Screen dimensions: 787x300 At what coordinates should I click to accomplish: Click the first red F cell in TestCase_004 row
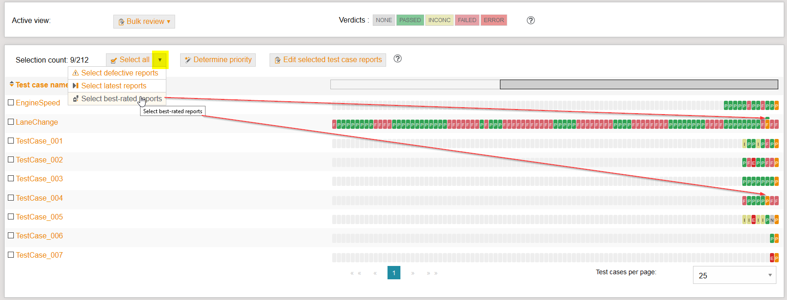coord(744,201)
